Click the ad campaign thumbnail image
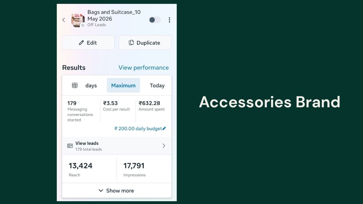 coord(78,20)
